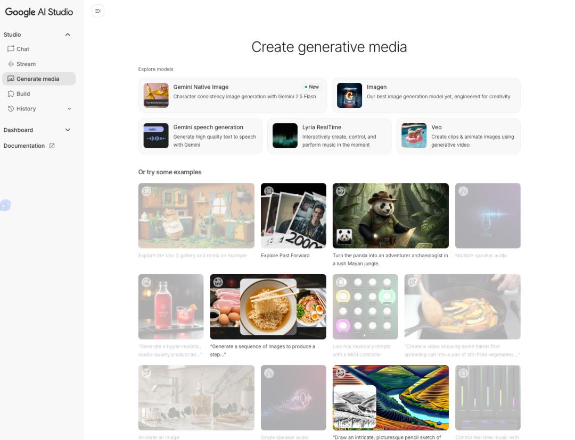The image size is (575, 440).
Task: Click the "Create generative media" heading
Action: coord(330,47)
